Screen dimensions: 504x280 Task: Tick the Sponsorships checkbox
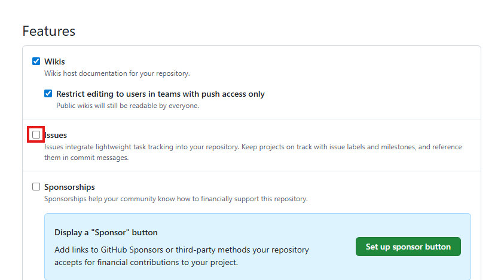click(36, 187)
